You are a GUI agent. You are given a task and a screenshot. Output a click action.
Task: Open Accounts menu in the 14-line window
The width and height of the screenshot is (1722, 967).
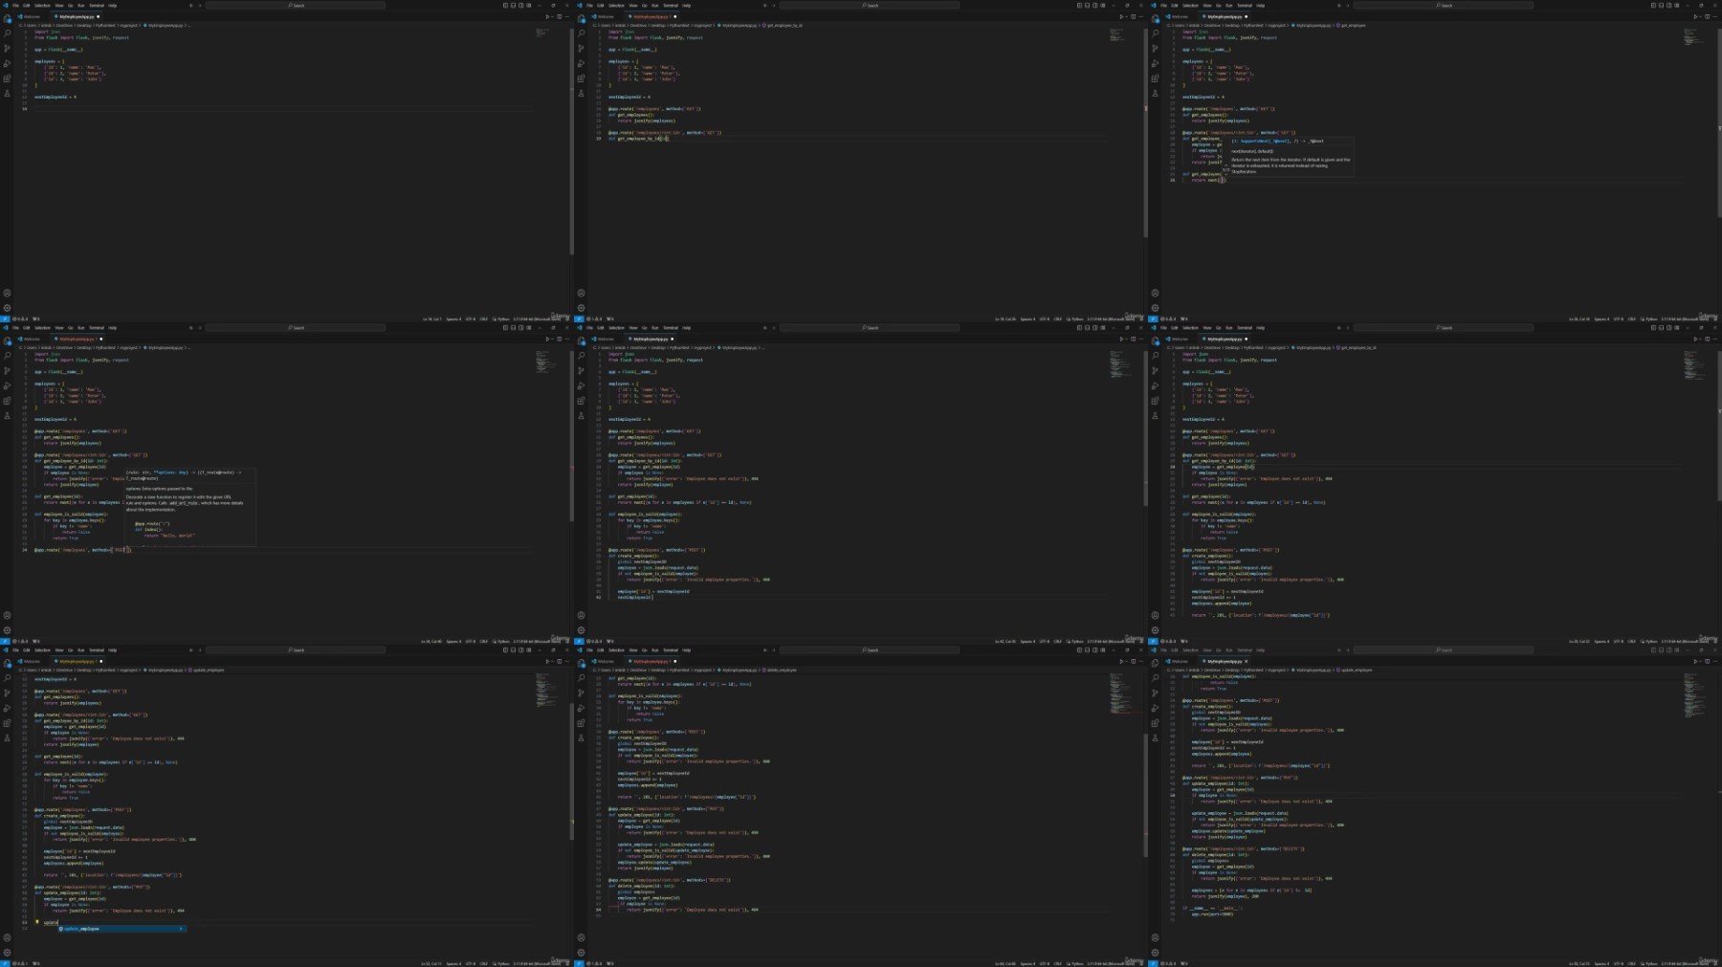click(x=7, y=294)
